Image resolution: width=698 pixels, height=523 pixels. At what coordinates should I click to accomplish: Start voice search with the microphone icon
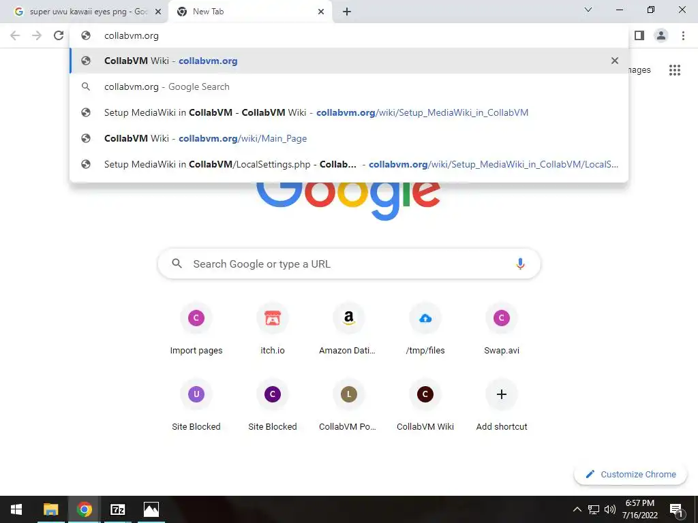(519, 264)
